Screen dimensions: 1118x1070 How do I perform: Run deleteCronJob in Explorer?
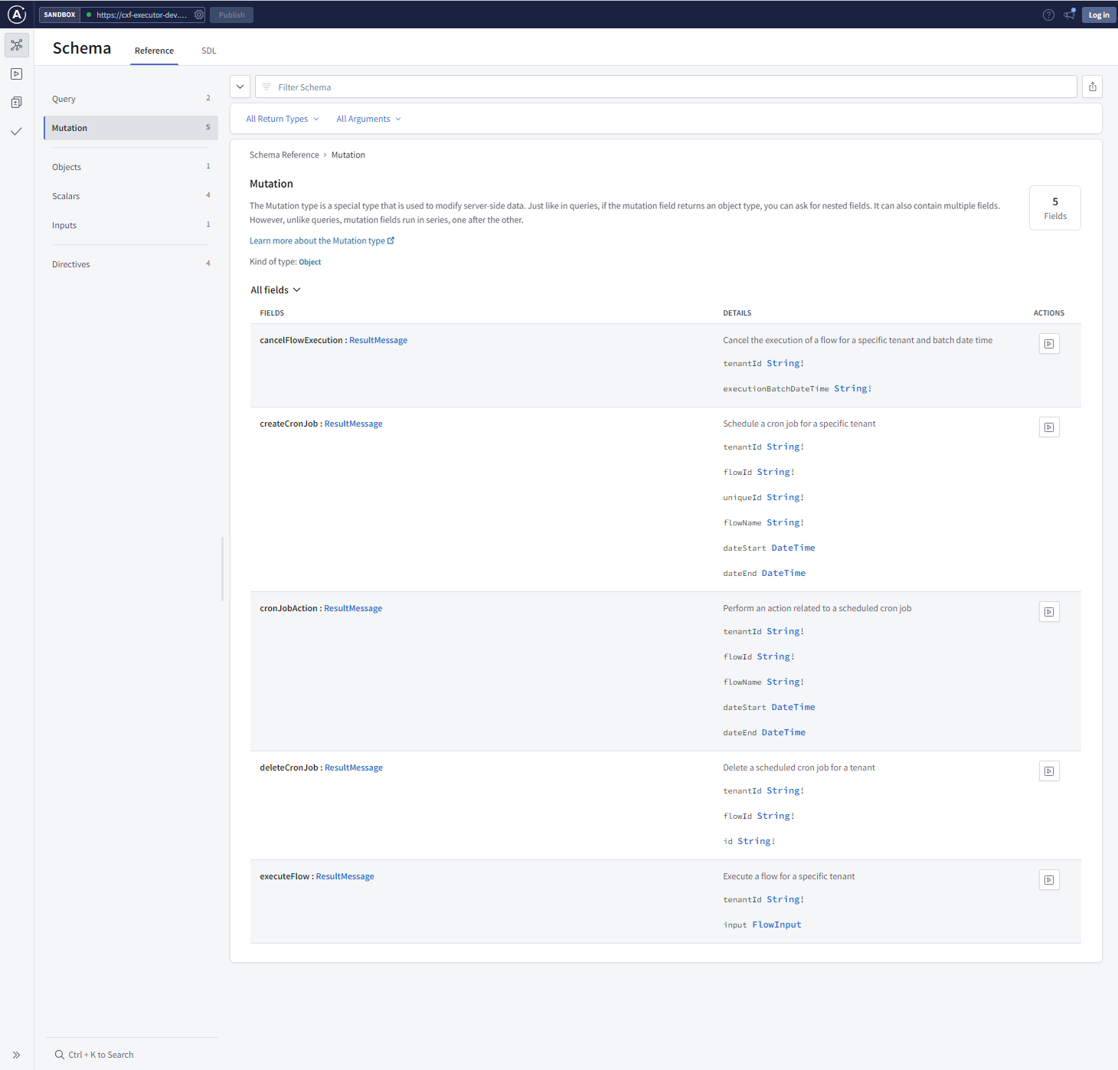(x=1049, y=771)
